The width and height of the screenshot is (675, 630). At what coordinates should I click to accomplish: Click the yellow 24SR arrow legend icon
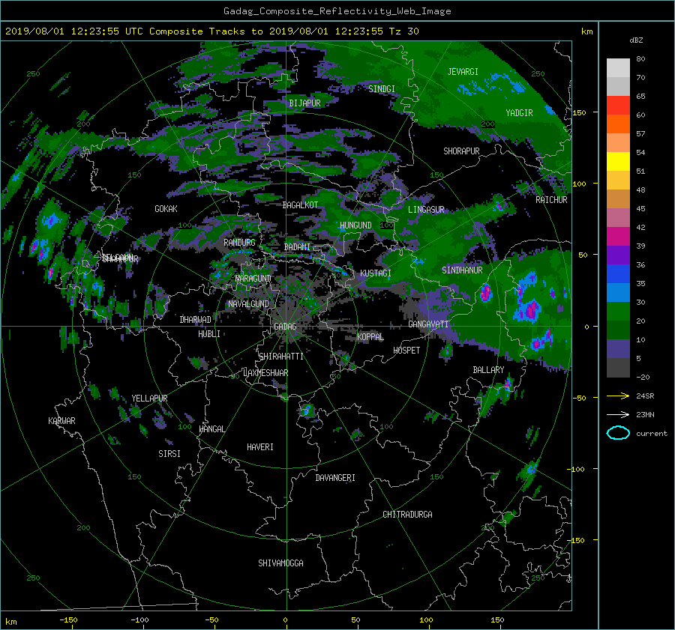(x=618, y=396)
